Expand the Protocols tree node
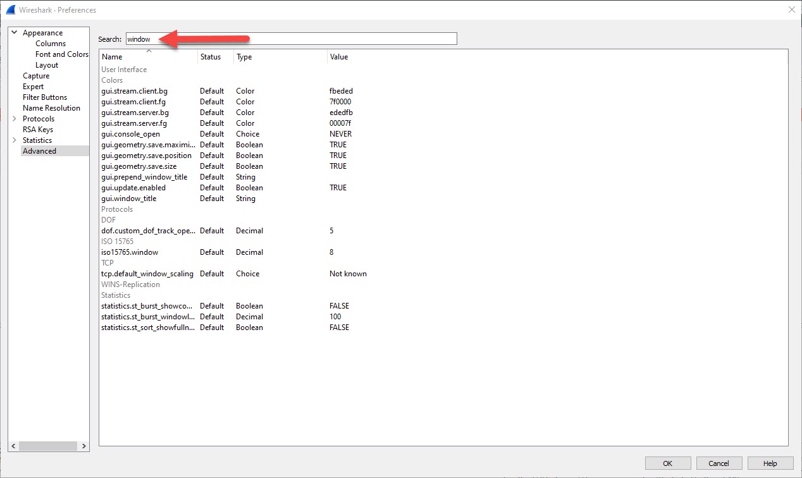 (x=14, y=119)
